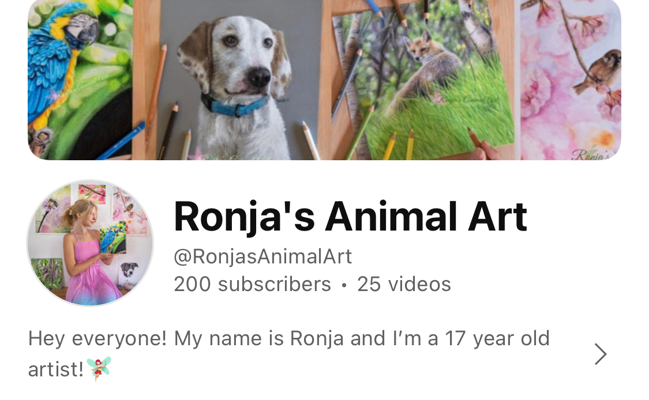The width and height of the screenshot is (649, 400).
Task: Click the Ronja's Animal Art channel title
Action: point(350,216)
